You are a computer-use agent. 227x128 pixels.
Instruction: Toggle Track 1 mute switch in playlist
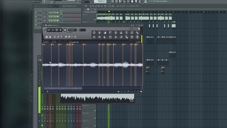(x=95, y=20)
